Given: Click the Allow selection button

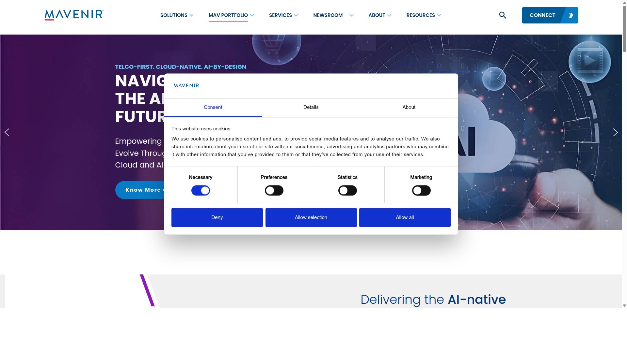Looking at the screenshot, I should click(x=311, y=217).
